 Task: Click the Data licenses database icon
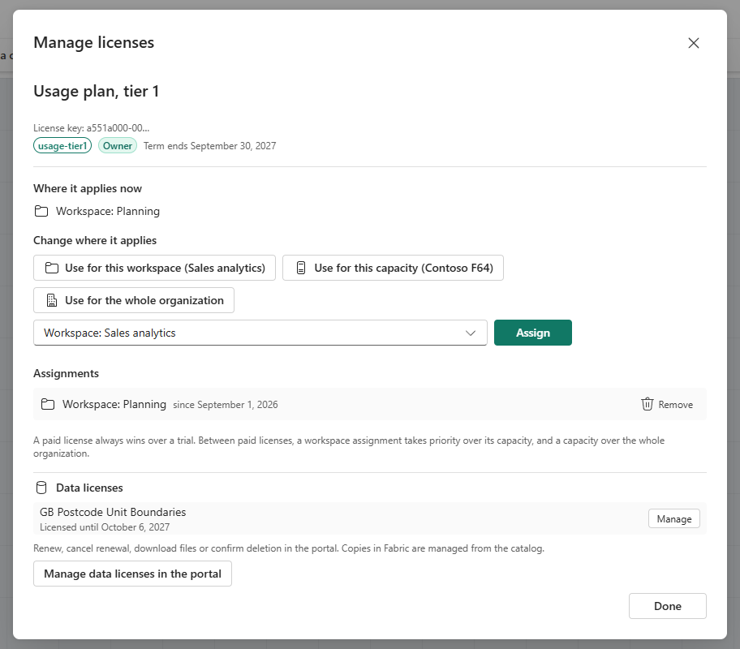pyautogui.click(x=41, y=488)
